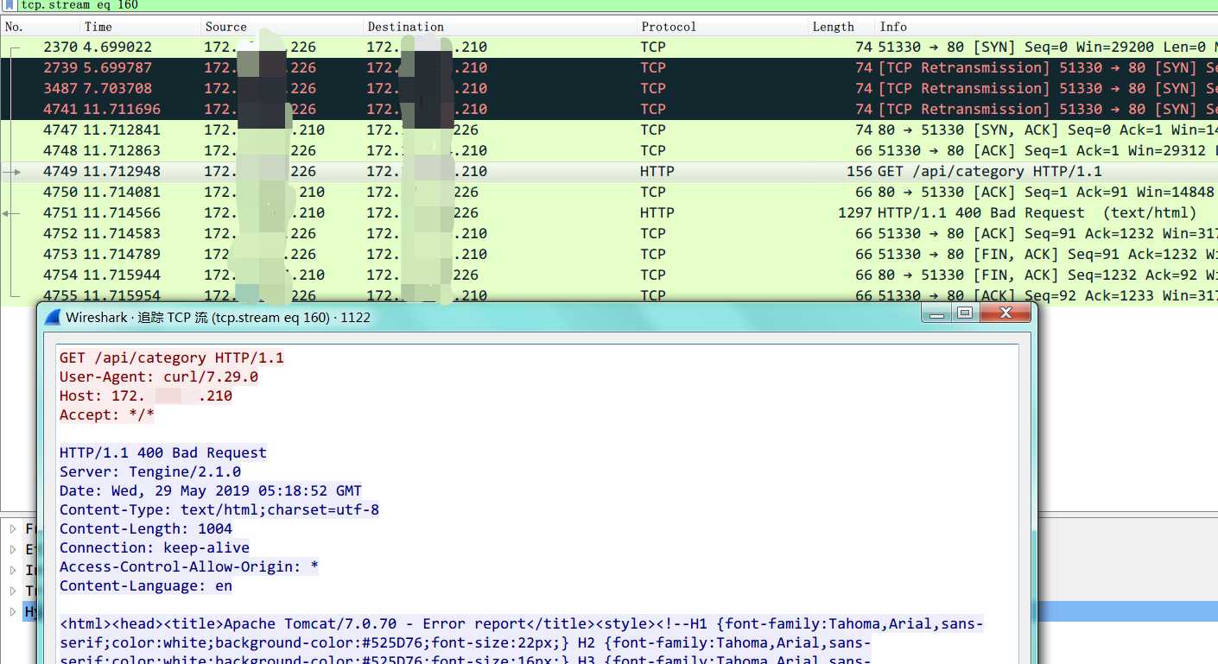Click the 'HTTP/1.1 400 Bad Request' response line in dialog
Screen dimensions: 1218x664
pos(163,452)
